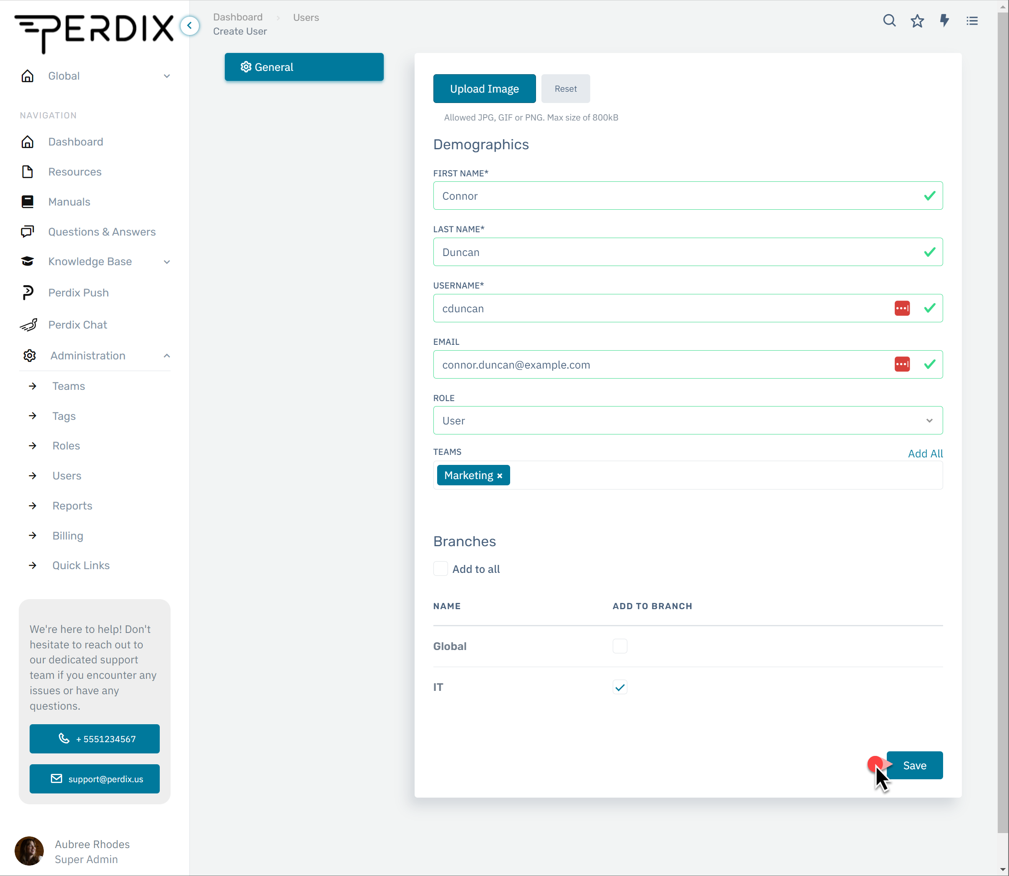The width and height of the screenshot is (1009, 876).
Task: Click the Perdix logo
Action: [94, 33]
